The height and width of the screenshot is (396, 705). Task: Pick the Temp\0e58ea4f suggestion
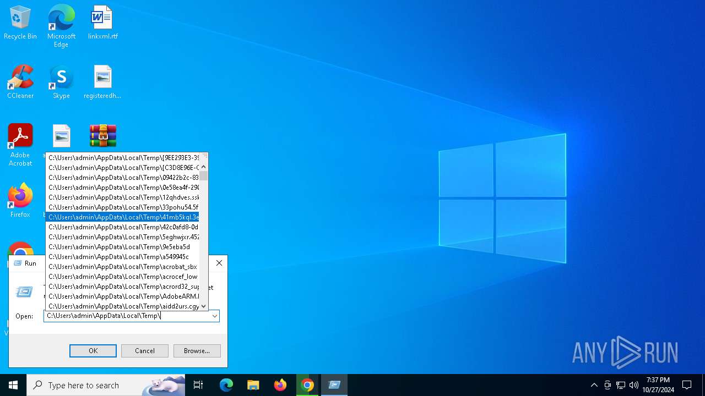click(x=122, y=188)
